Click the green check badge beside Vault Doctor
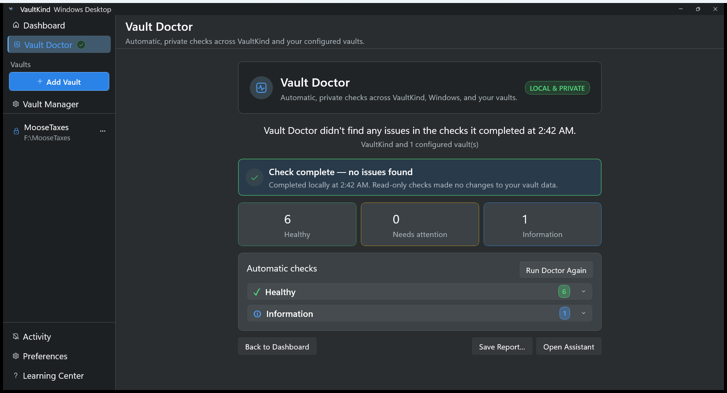 pyautogui.click(x=81, y=45)
